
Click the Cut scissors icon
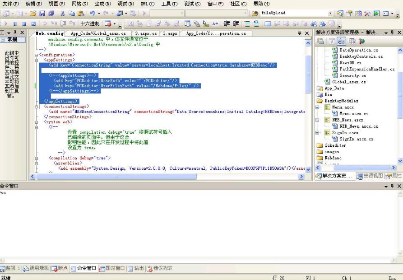pyautogui.click(x=62, y=14)
